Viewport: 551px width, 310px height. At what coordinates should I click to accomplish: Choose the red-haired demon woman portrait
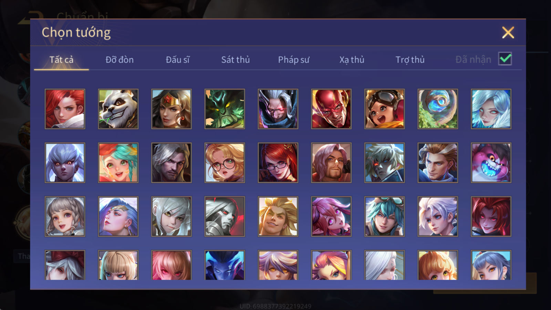491,216
